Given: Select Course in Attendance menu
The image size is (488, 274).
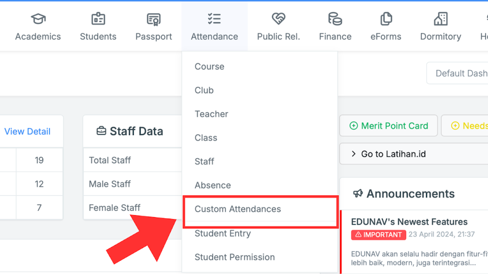Looking at the screenshot, I should [x=210, y=67].
